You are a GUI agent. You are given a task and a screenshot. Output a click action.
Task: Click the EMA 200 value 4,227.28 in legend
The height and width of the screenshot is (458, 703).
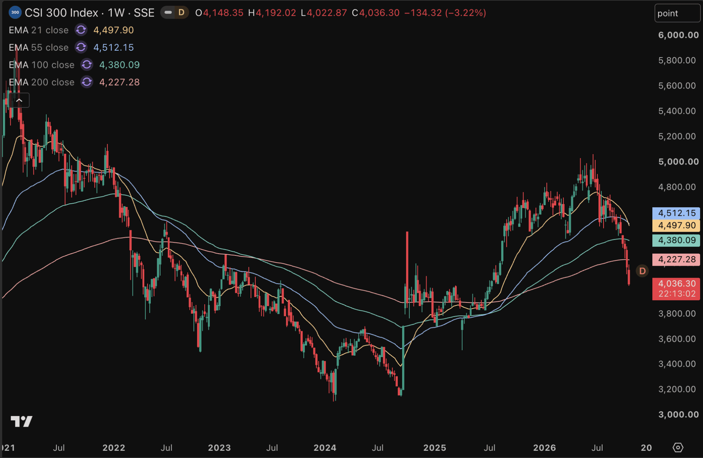tap(119, 82)
